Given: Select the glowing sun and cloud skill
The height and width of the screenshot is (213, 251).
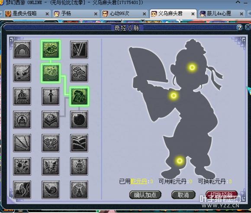Looking at the screenshot, I should pyautogui.click(x=51, y=49).
